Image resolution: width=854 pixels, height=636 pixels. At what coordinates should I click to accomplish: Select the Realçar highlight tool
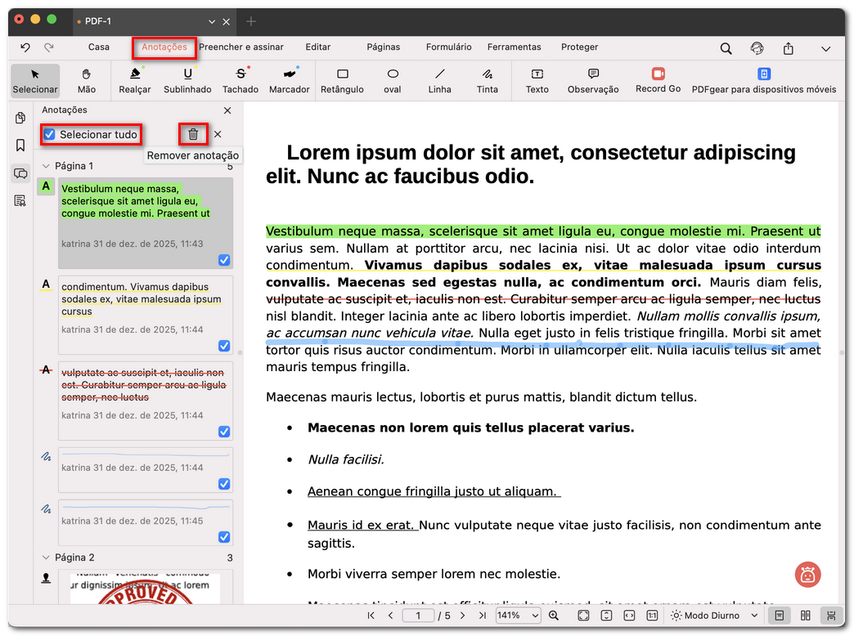click(134, 81)
